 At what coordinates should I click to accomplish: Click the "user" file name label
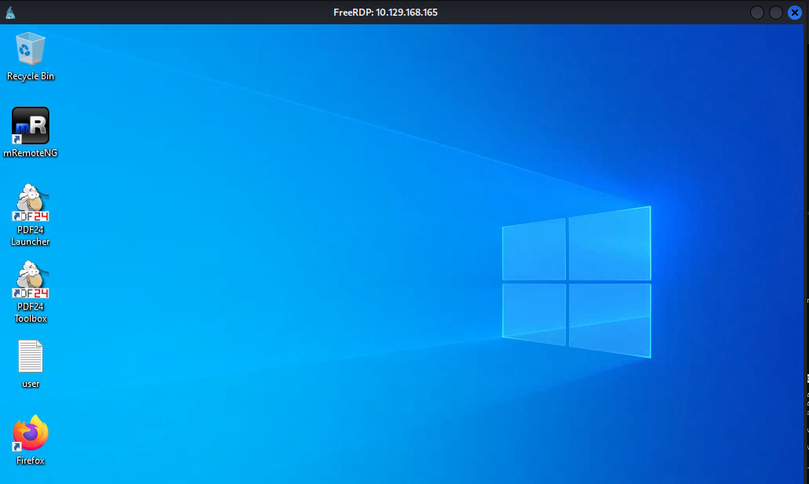(31, 384)
